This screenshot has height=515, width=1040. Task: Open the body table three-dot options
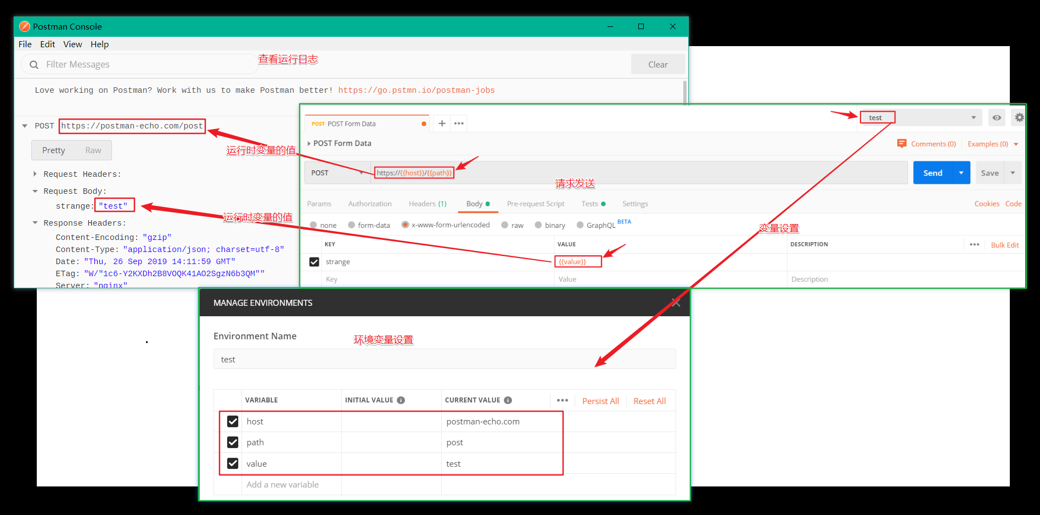[x=974, y=244]
